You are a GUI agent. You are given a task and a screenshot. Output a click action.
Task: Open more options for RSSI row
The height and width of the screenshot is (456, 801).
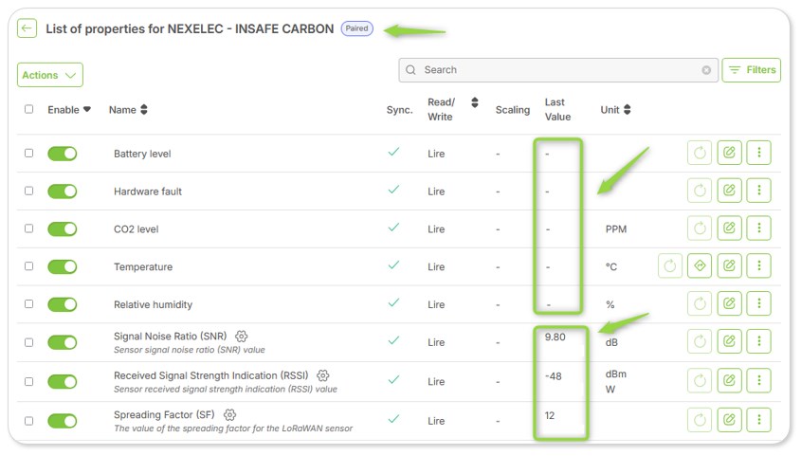tap(758, 381)
